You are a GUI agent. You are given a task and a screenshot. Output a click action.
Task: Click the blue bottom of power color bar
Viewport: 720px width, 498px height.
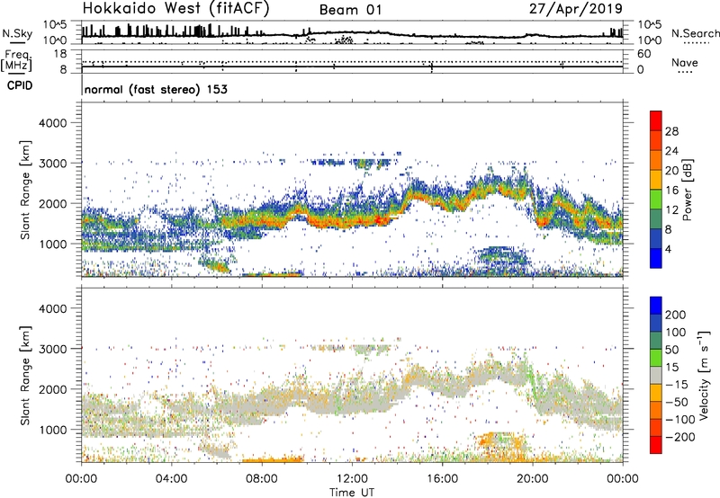click(x=656, y=258)
